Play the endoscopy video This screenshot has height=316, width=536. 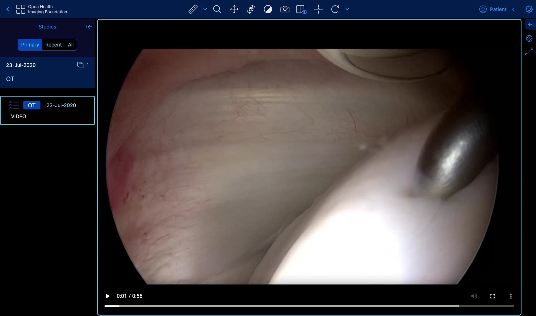coord(108,296)
